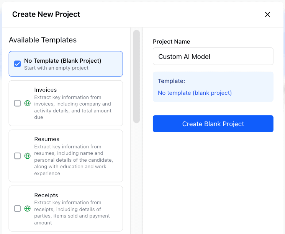Image resolution: width=285 pixels, height=234 pixels.
Task: Click the template list scrollbar thumb
Action: click(136, 76)
